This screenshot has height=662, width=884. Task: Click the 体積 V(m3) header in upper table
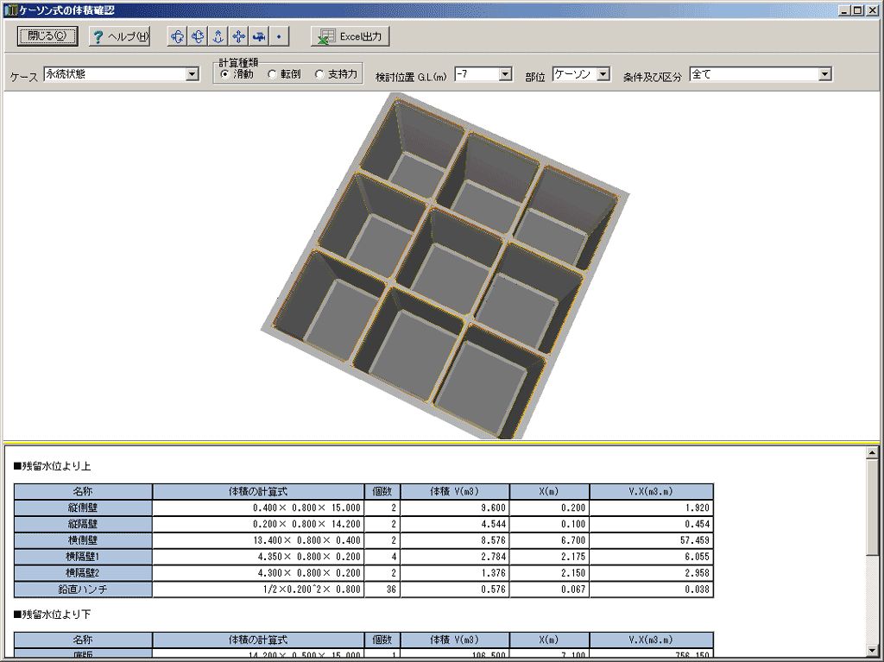coord(455,491)
